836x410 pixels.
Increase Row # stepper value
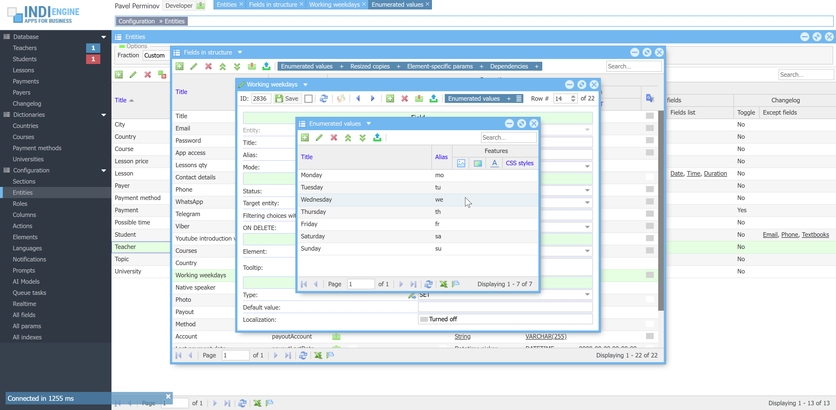[573, 96]
